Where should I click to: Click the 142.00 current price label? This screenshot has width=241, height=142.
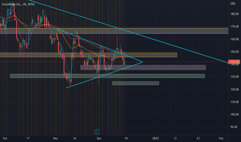pos(234,62)
